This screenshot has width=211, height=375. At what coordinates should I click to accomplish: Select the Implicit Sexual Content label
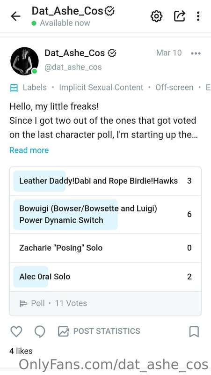point(101,88)
